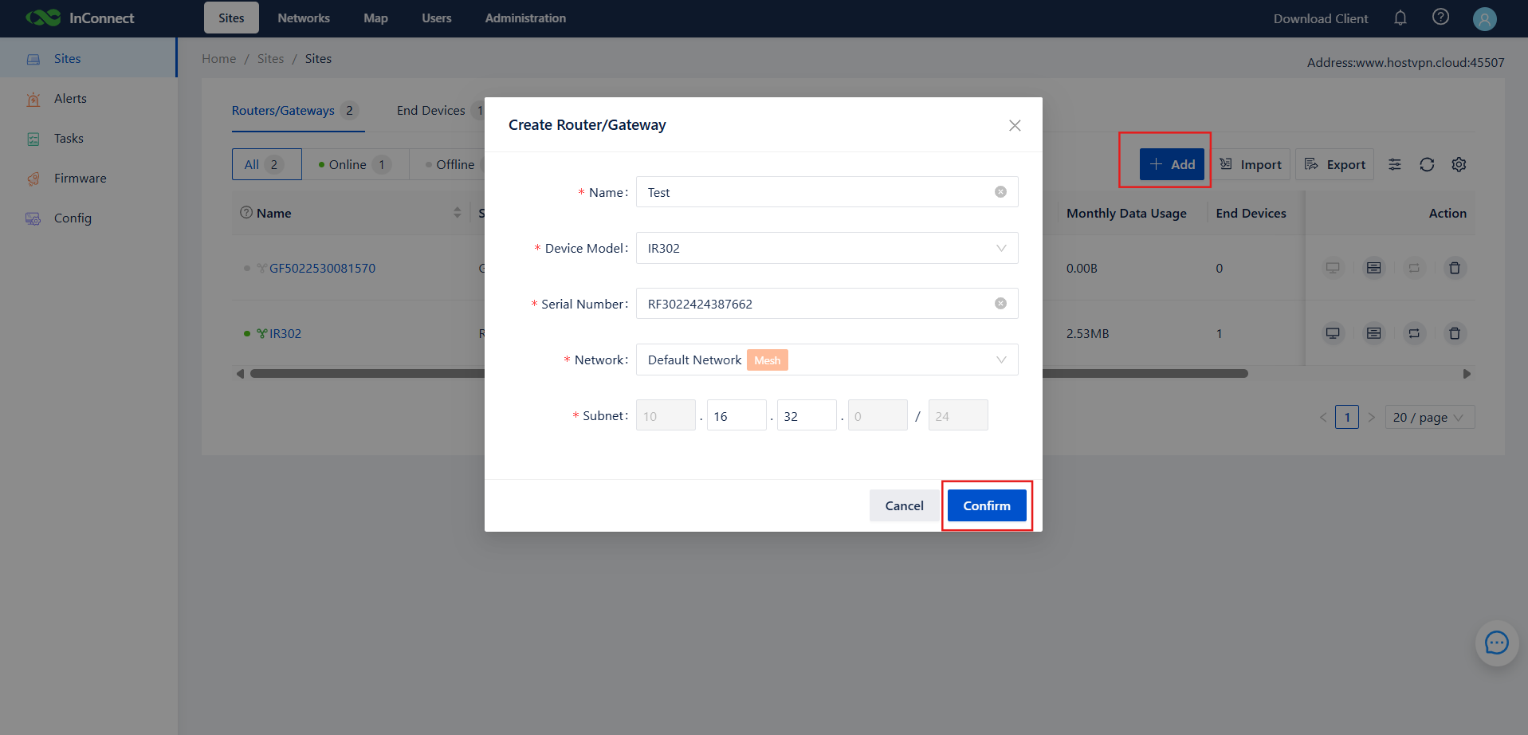Screen dimensions: 1528x735
Task: Open details icon for GF5022530081570 row
Action: [1374, 268]
